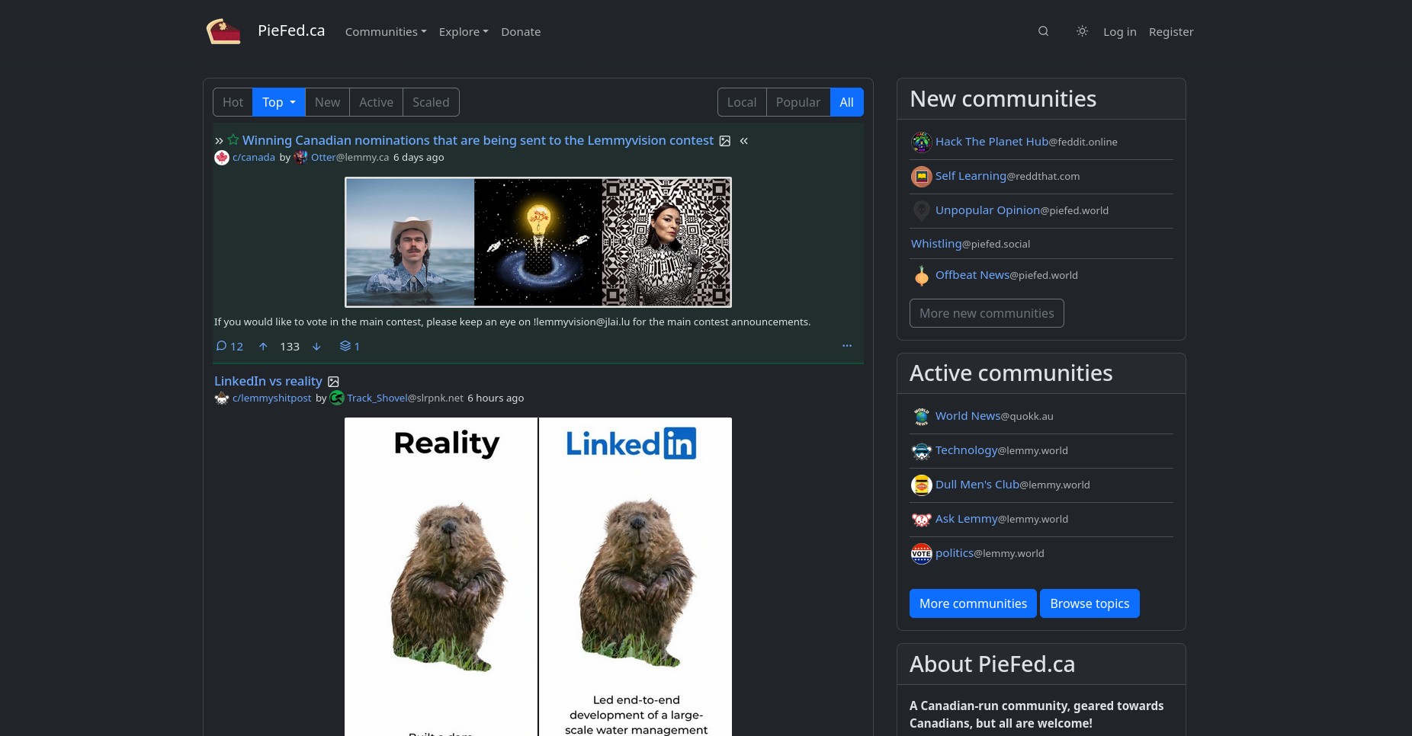
Task: Open Ask Lemmy community
Action: 1001,519
